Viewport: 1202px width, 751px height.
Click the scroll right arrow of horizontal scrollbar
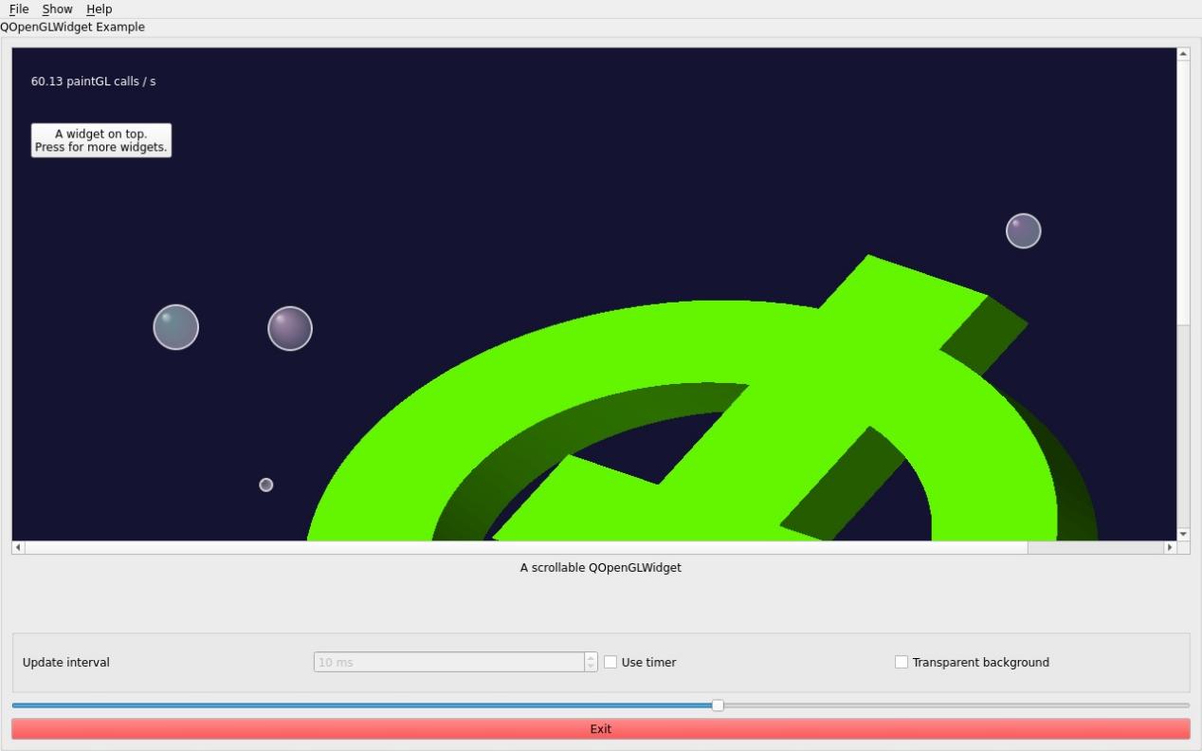click(1170, 547)
